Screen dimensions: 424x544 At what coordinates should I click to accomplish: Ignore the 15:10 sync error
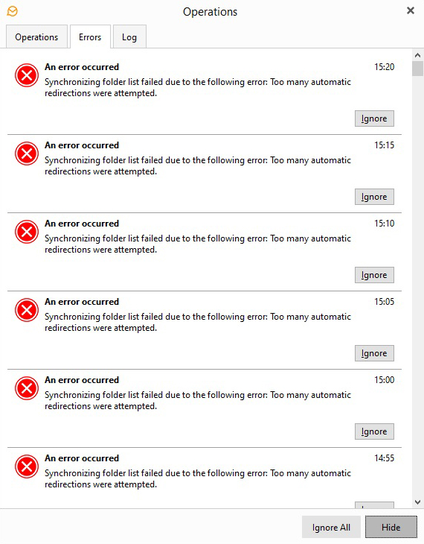coord(374,275)
